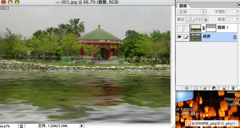Hide the 背景 layer eye icon
This screenshot has width=240, height=128.
[x=180, y=37]
